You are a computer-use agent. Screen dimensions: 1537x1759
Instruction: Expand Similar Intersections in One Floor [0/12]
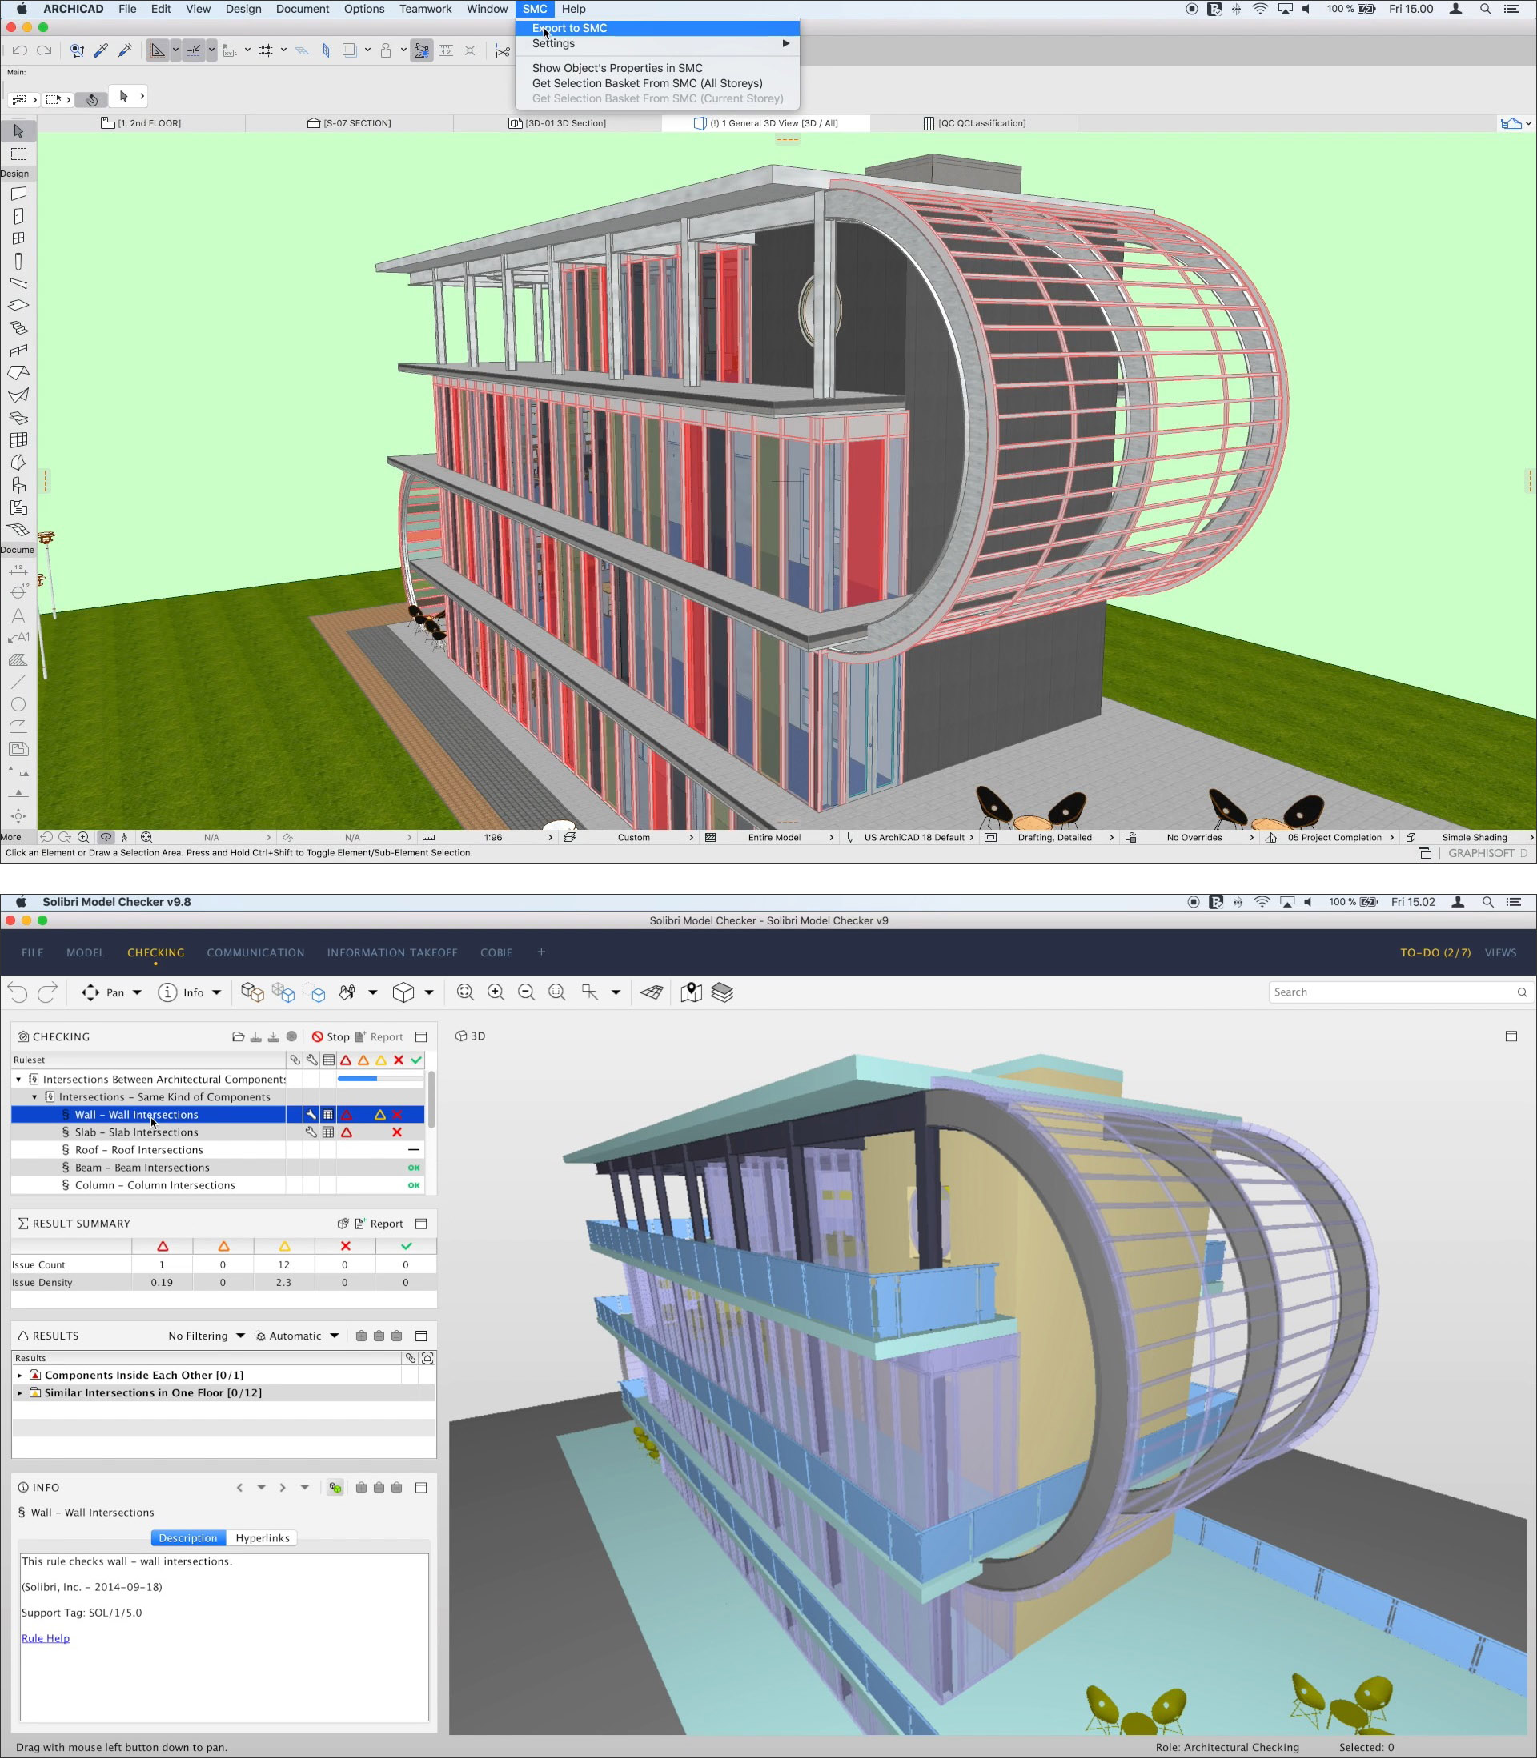pyautogui.click(x=20, y=1393)
